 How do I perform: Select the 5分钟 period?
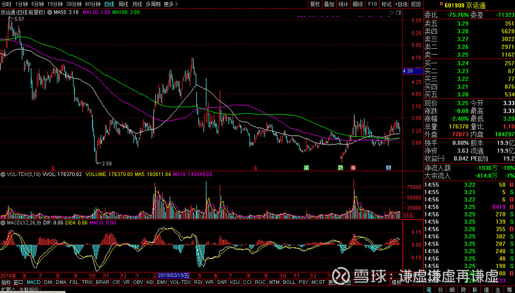click(37, 4)
